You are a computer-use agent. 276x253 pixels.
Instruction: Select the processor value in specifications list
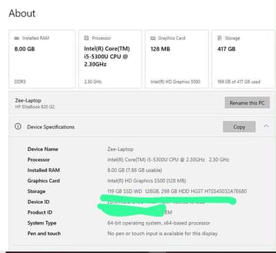(168, 160)
